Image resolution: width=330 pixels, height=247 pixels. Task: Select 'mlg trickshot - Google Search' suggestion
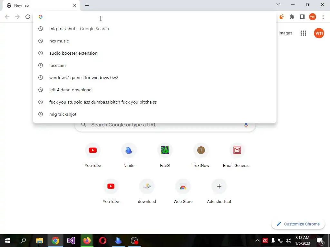155,29
